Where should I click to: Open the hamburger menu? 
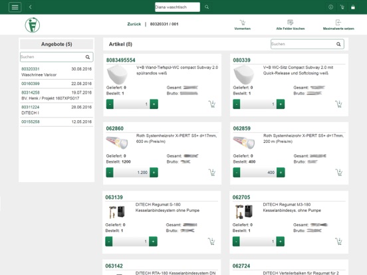click(15, 7)
